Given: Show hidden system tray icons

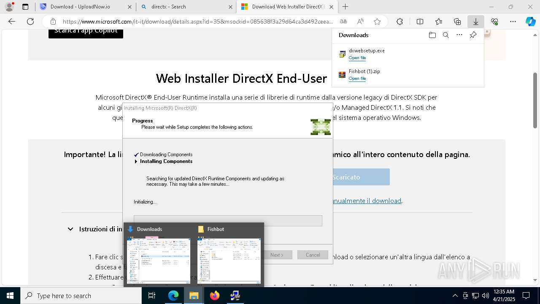Looking at the screenshot, I should point(455,296).
